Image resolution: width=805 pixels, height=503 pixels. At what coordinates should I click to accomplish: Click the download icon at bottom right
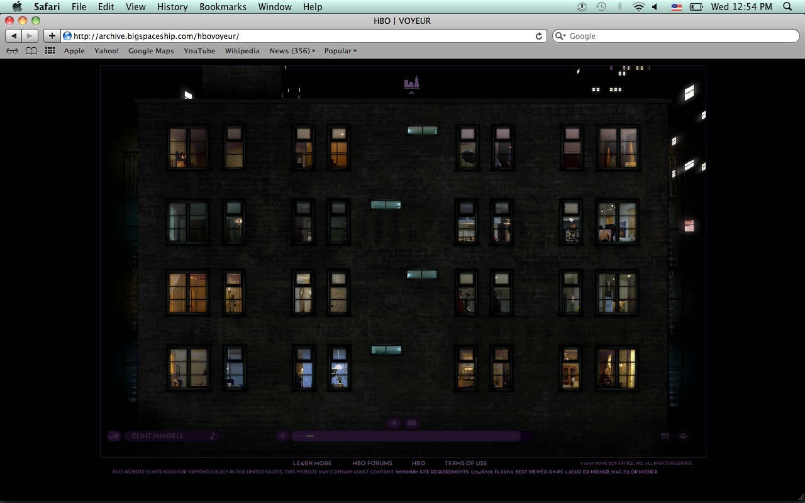(x=684, y=436)
